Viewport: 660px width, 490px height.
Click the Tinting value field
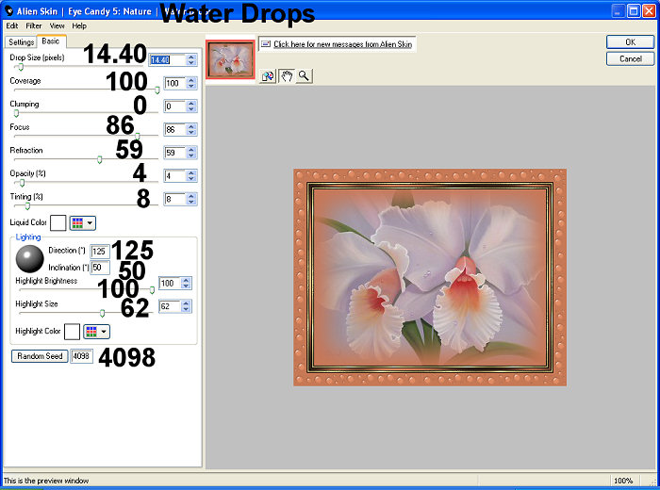tap(174, 199)
